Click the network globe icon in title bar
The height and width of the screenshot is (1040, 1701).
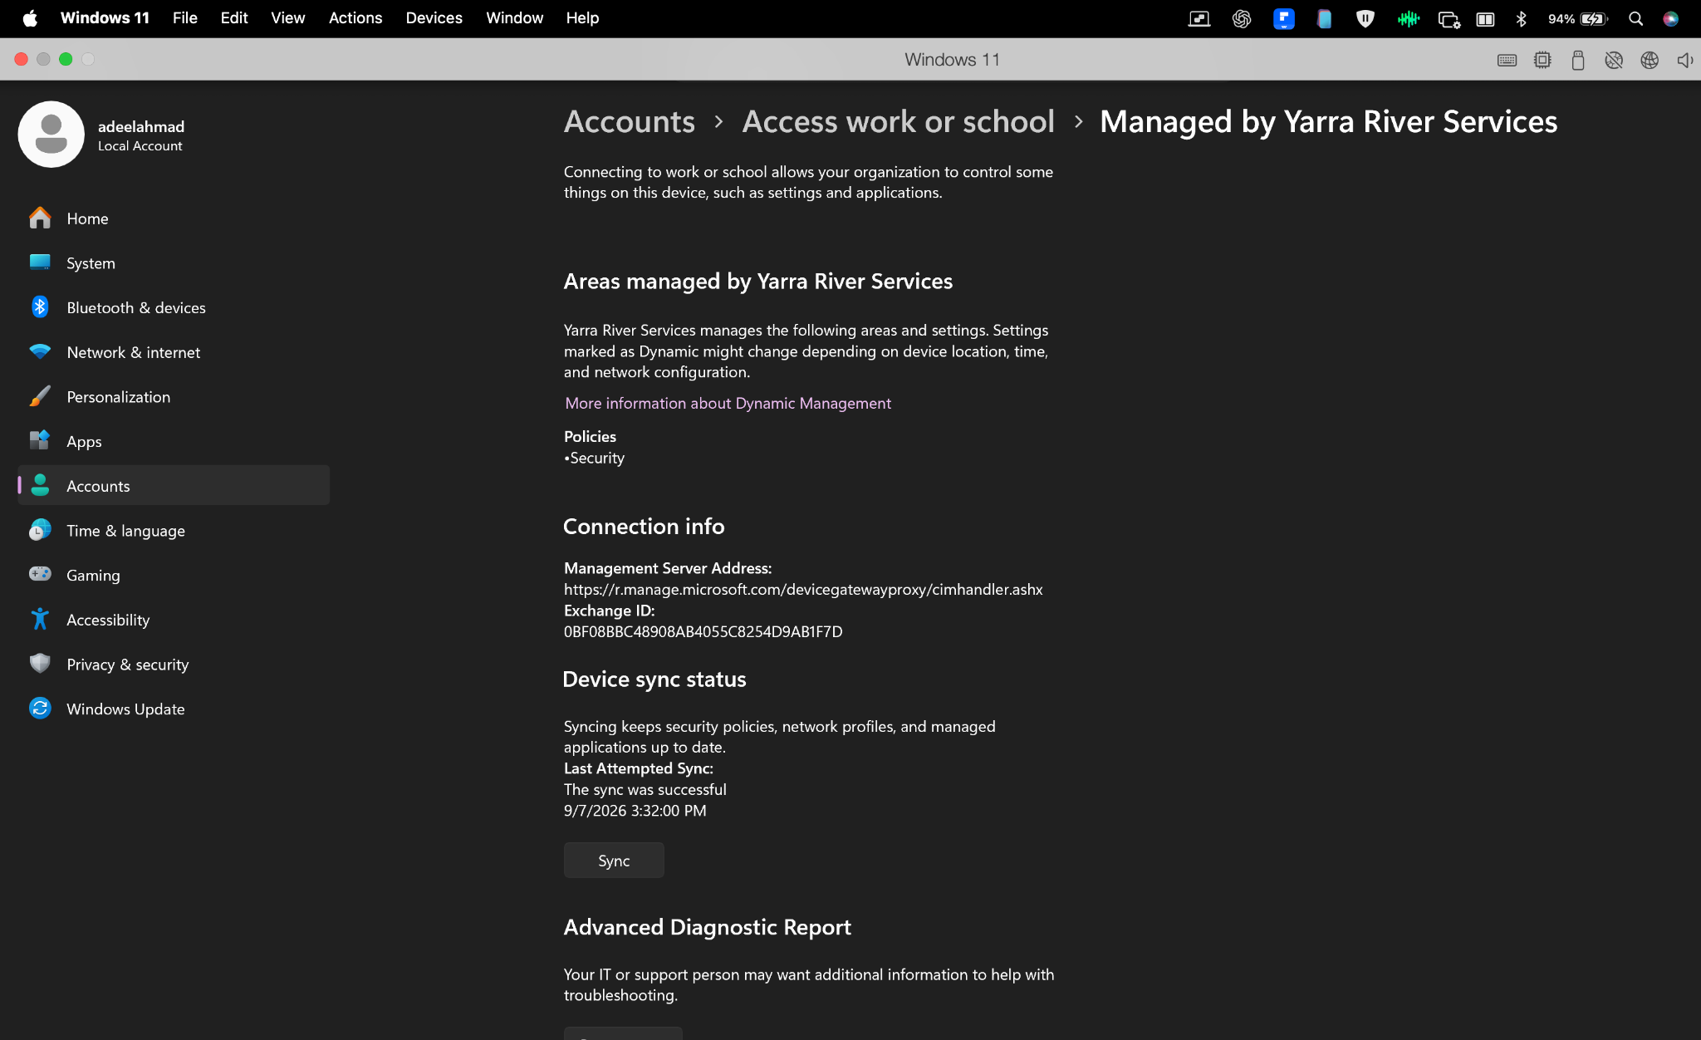(1650, 60)
